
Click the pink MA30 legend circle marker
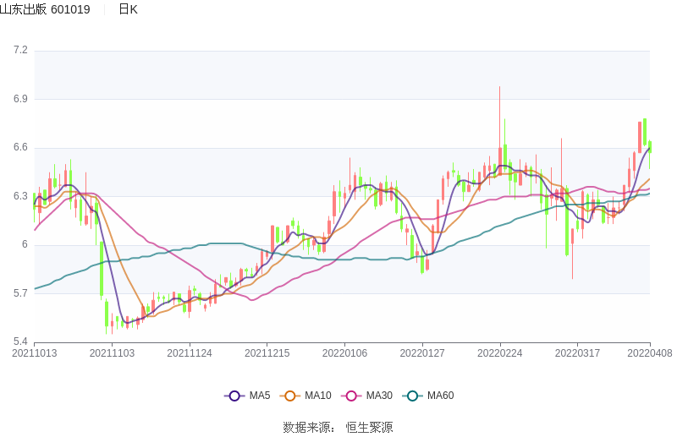351,396
